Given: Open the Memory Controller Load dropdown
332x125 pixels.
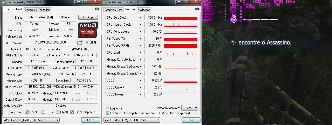Looking at the screenshot, I should pos(140,60).
